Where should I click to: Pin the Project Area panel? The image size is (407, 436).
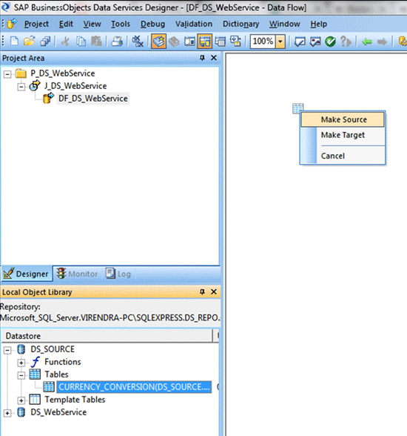[202, 58]
